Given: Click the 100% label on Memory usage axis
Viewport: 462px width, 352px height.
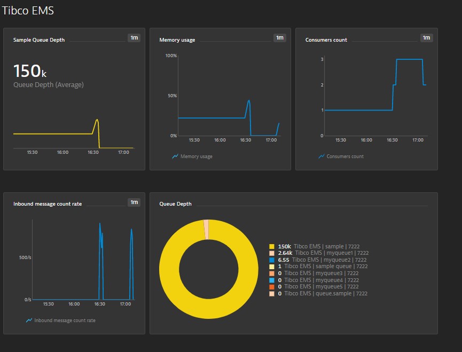Looking at the screenshot, I should (171, 56).
